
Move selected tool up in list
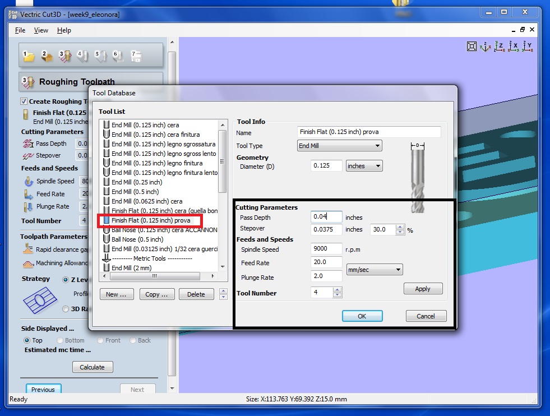tap(224, 291)
